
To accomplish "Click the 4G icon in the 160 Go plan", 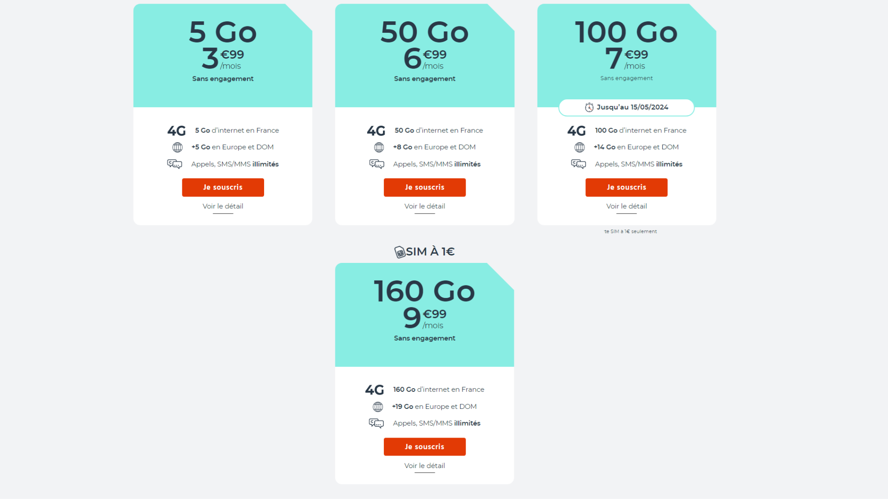I will pos(374,390).
